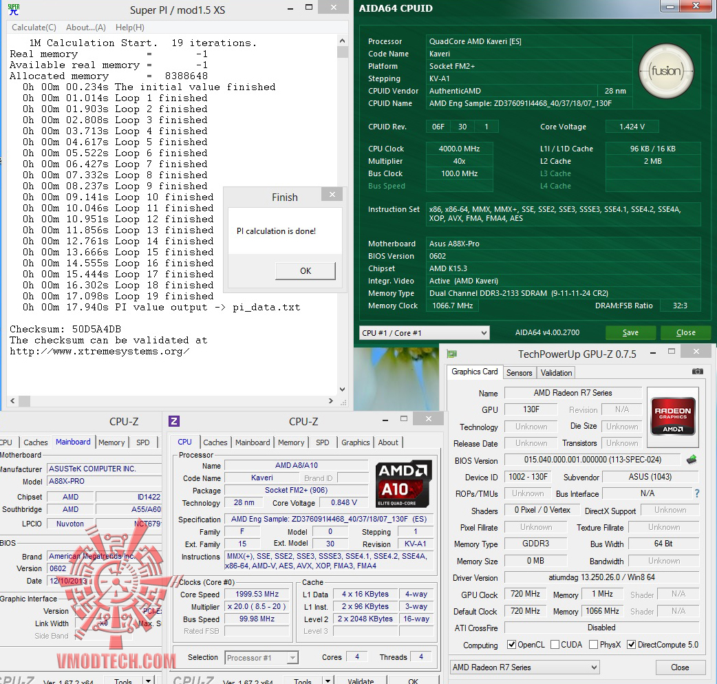The width and height of the screenshot is (717, 684).
Task: Click the BIOS Version field in GPU-Z
Action: (x=592, y=460)
